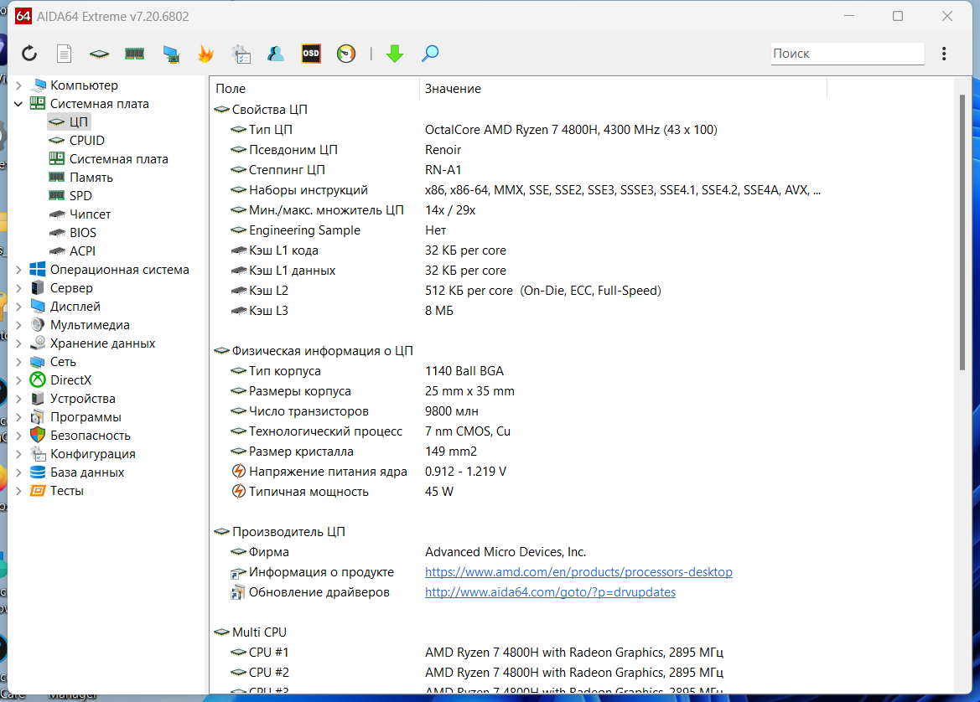Viewport: 980px width, 702px height.
Task: Collapse the Системная плата tree node
Action: pyautogui.click(x=18, y=104)
